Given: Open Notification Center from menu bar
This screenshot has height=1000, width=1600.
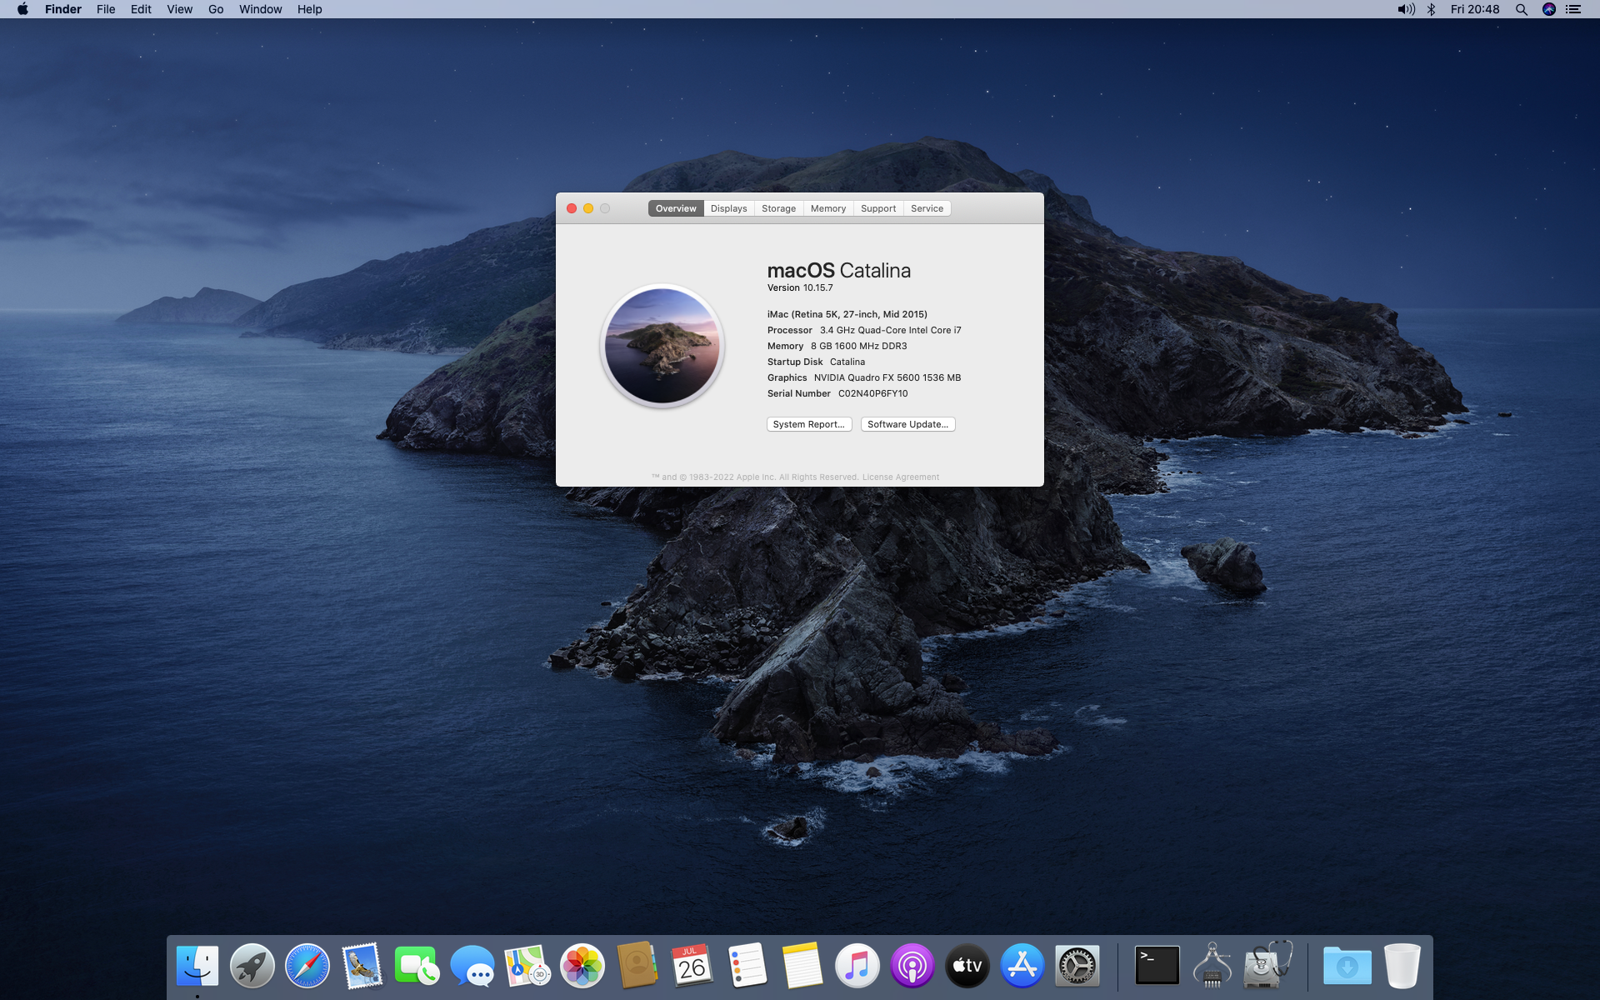Looking at the screenshot, I should pyautogui.click(x=1573, y=9).
